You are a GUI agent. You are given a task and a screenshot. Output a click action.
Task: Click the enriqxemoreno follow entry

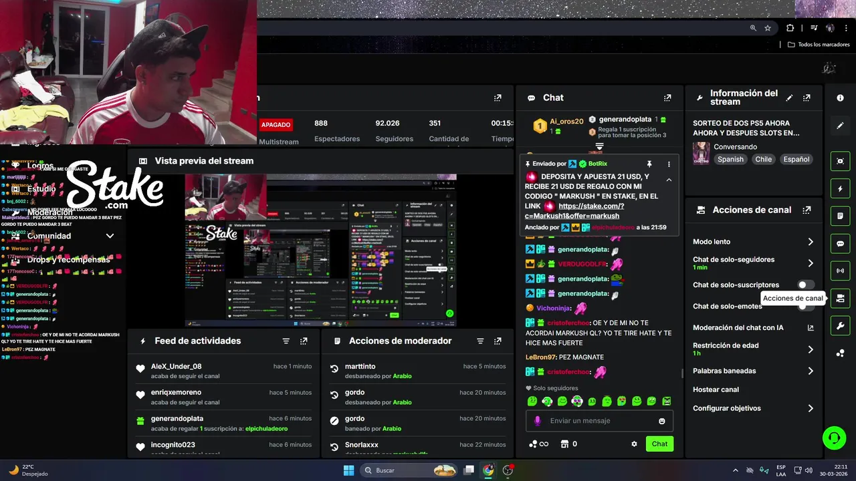pyautogui.click(x=225, y=397)
